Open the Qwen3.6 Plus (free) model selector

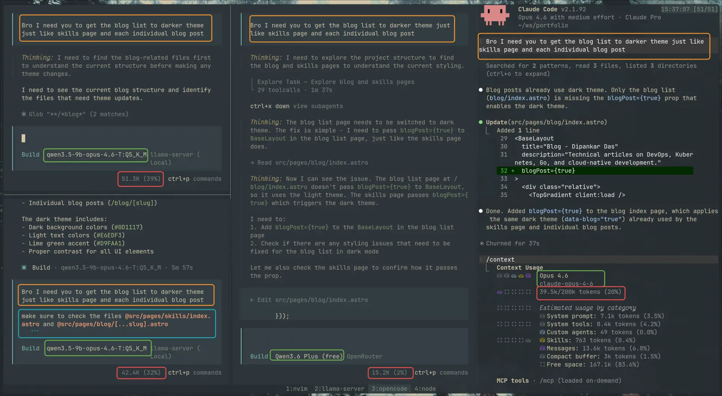click(307, 356)
